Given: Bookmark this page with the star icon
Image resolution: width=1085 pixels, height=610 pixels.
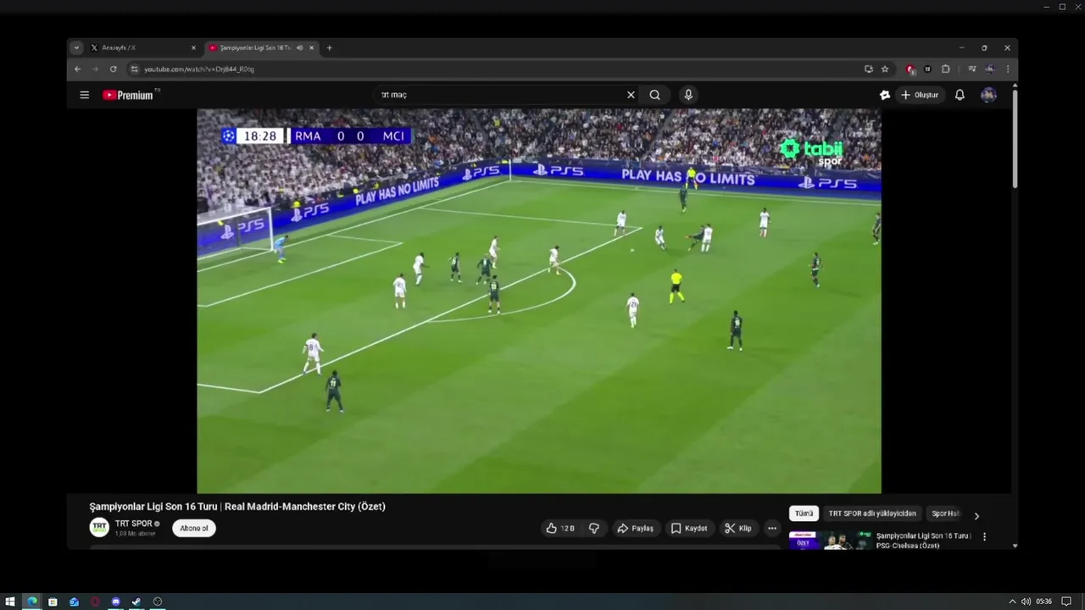Looking at the screenshot, I should click(885, 69).
